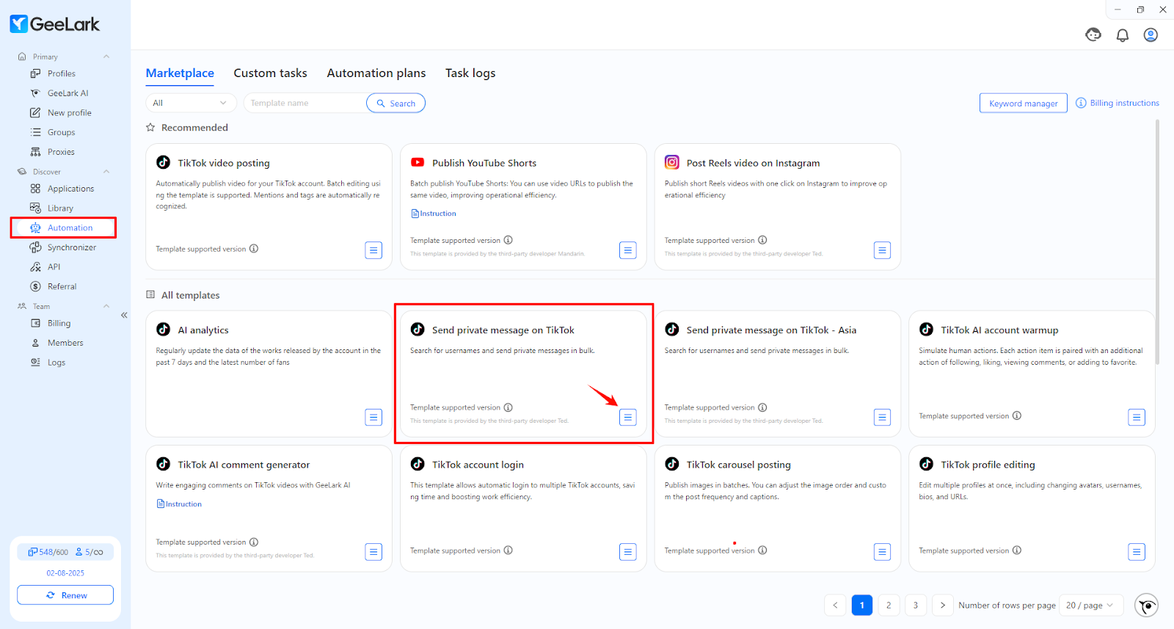Viewport: 1174px width, 629px height.
Task: Open the Billing instructions link
Action: pos(1118,103)
